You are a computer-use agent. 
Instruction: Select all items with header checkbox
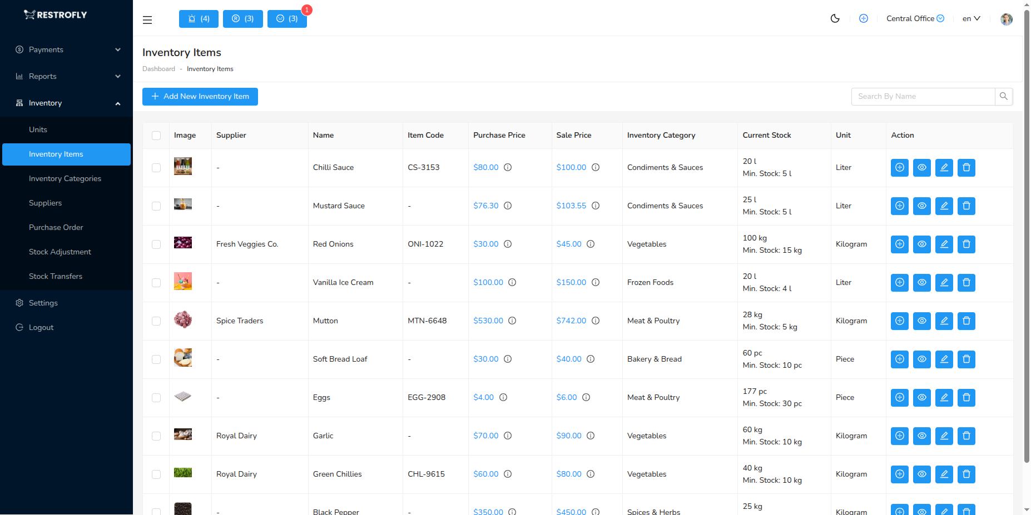tap(156, 136)
